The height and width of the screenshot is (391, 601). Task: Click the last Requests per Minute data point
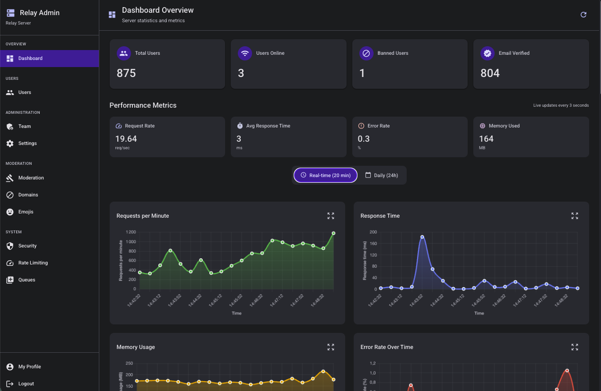tap(333, 233)
